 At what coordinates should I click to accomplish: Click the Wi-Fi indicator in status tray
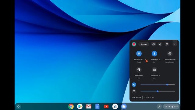[x=169, y=107]
